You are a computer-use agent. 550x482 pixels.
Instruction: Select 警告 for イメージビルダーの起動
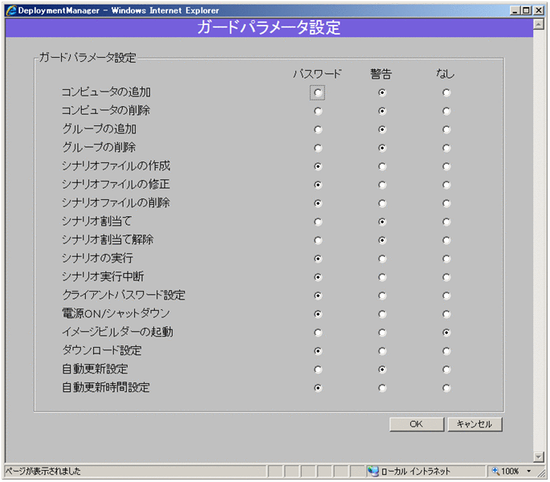382,333
